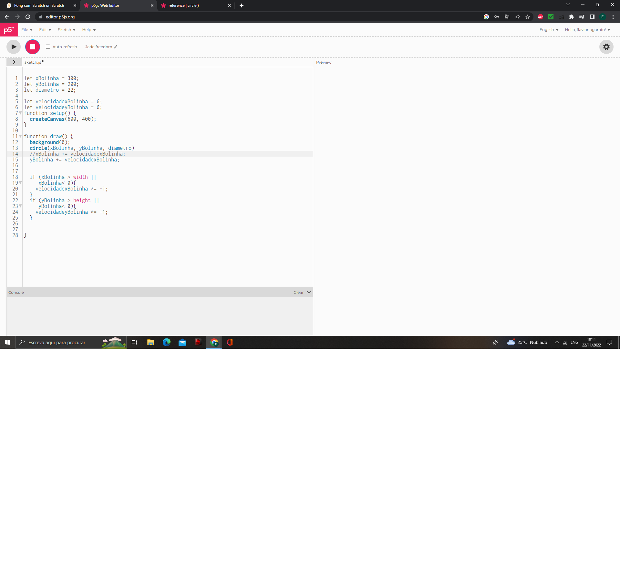The height and width of the screenshot is (567, 620).
Task: Open the File menu
Action: coord(27,30)
